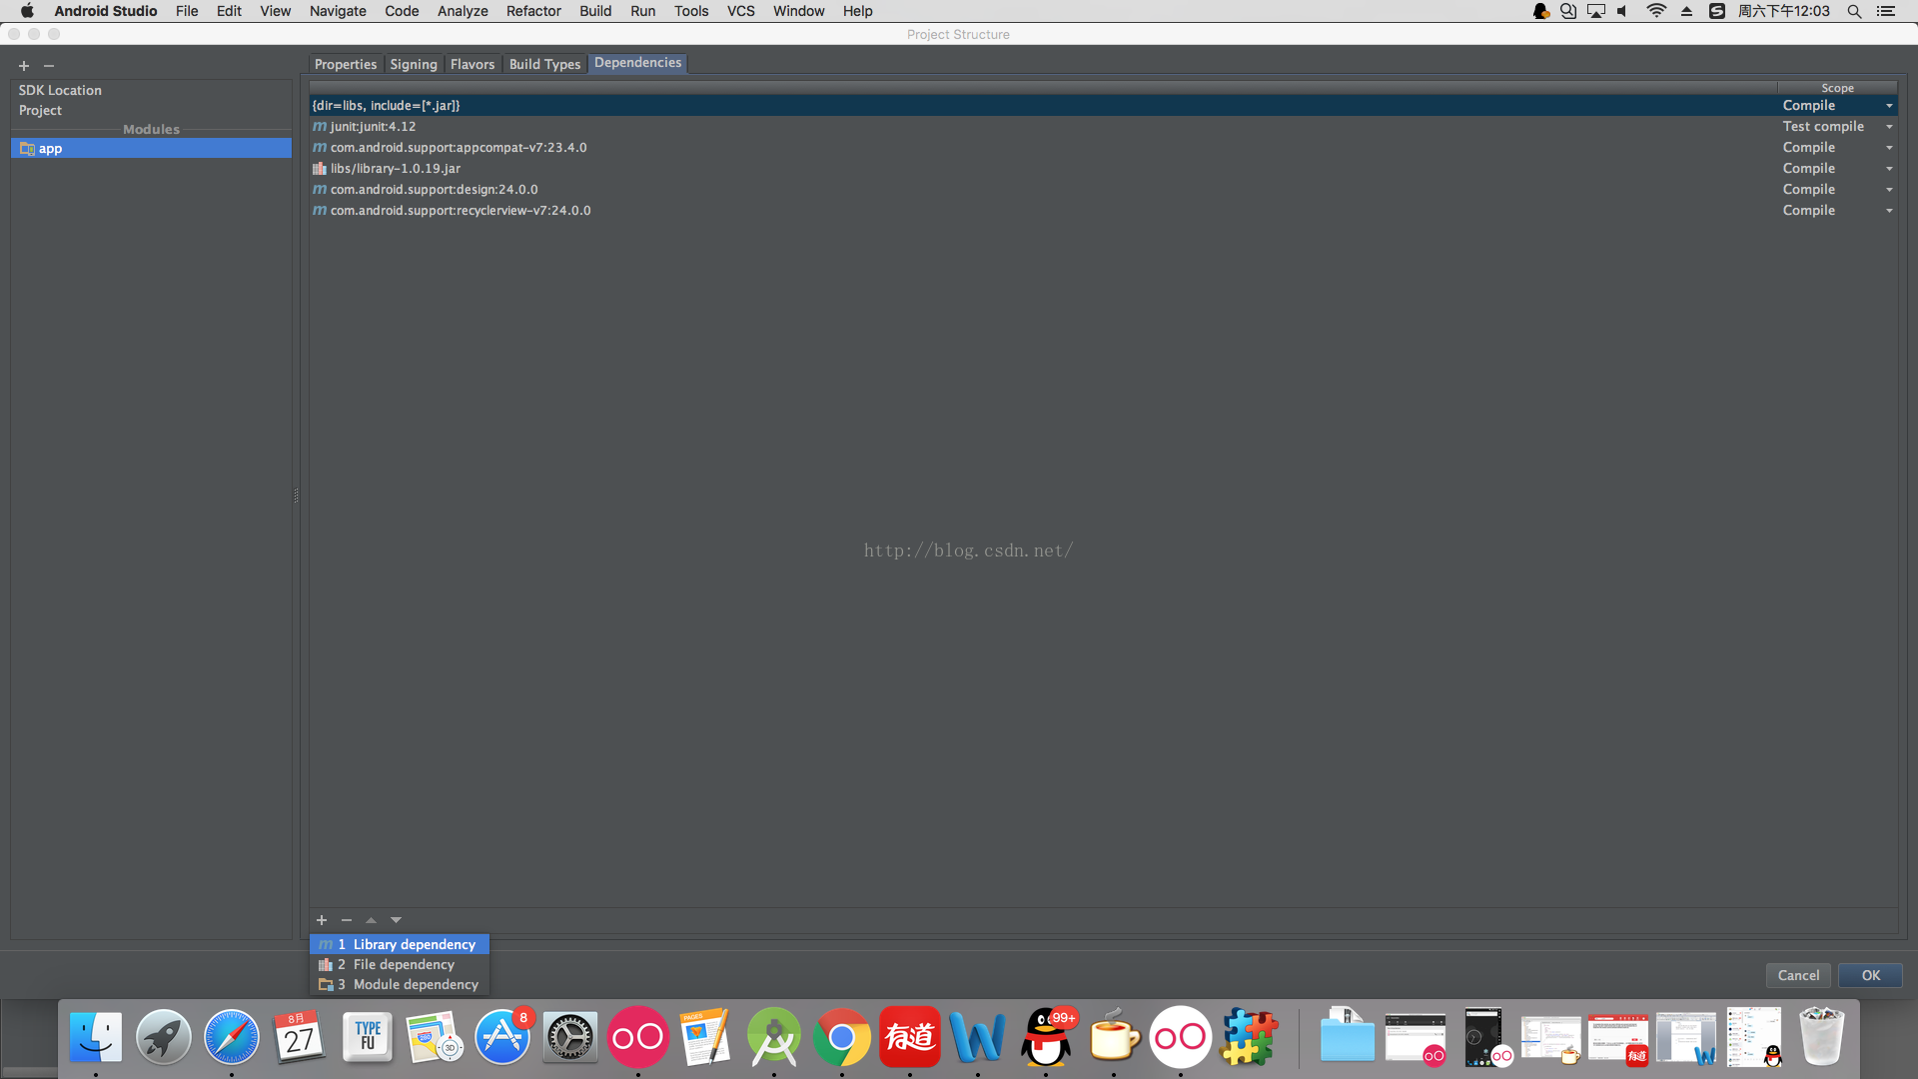Click the Test compile scope value
Screen dimensions: 1918x1079
point(1823,126)
